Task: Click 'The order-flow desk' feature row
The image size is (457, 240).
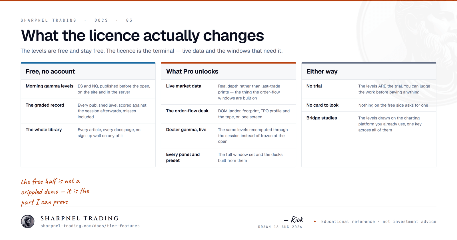Action: (228, 114)
